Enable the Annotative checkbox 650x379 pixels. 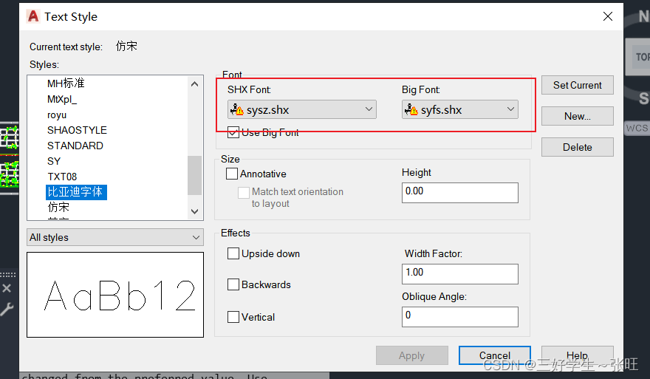[x=232, y=174]
